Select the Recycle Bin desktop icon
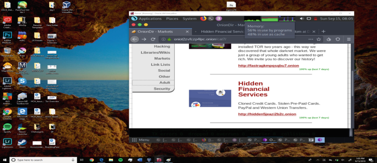377x163 pixels. 7,52
